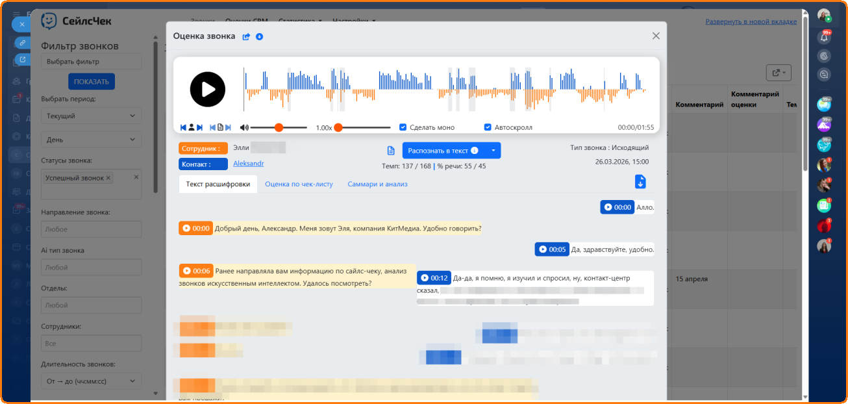The width and height of the screenshot is (848, 404).
Task: Switch to the Оценка по чек-листу tab
Action: (x=299, y=184)
